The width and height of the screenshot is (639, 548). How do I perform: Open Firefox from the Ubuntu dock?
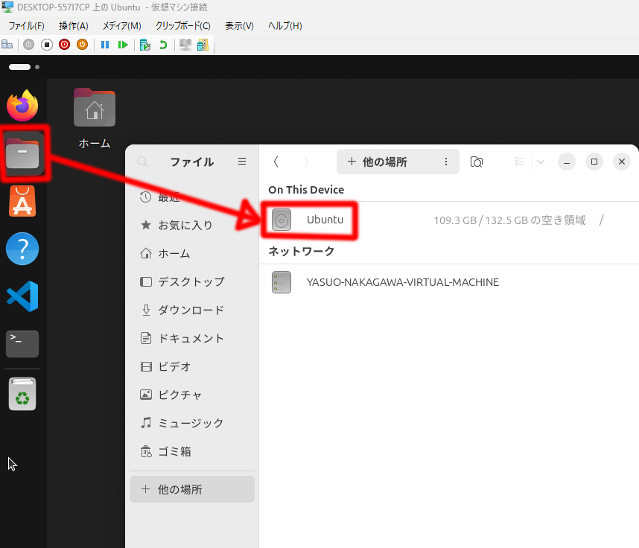(x=23, y=106)
